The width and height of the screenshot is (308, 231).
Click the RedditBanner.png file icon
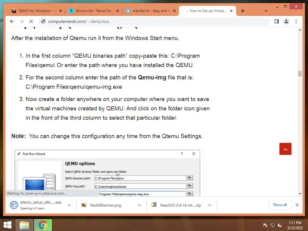point(84,205)
